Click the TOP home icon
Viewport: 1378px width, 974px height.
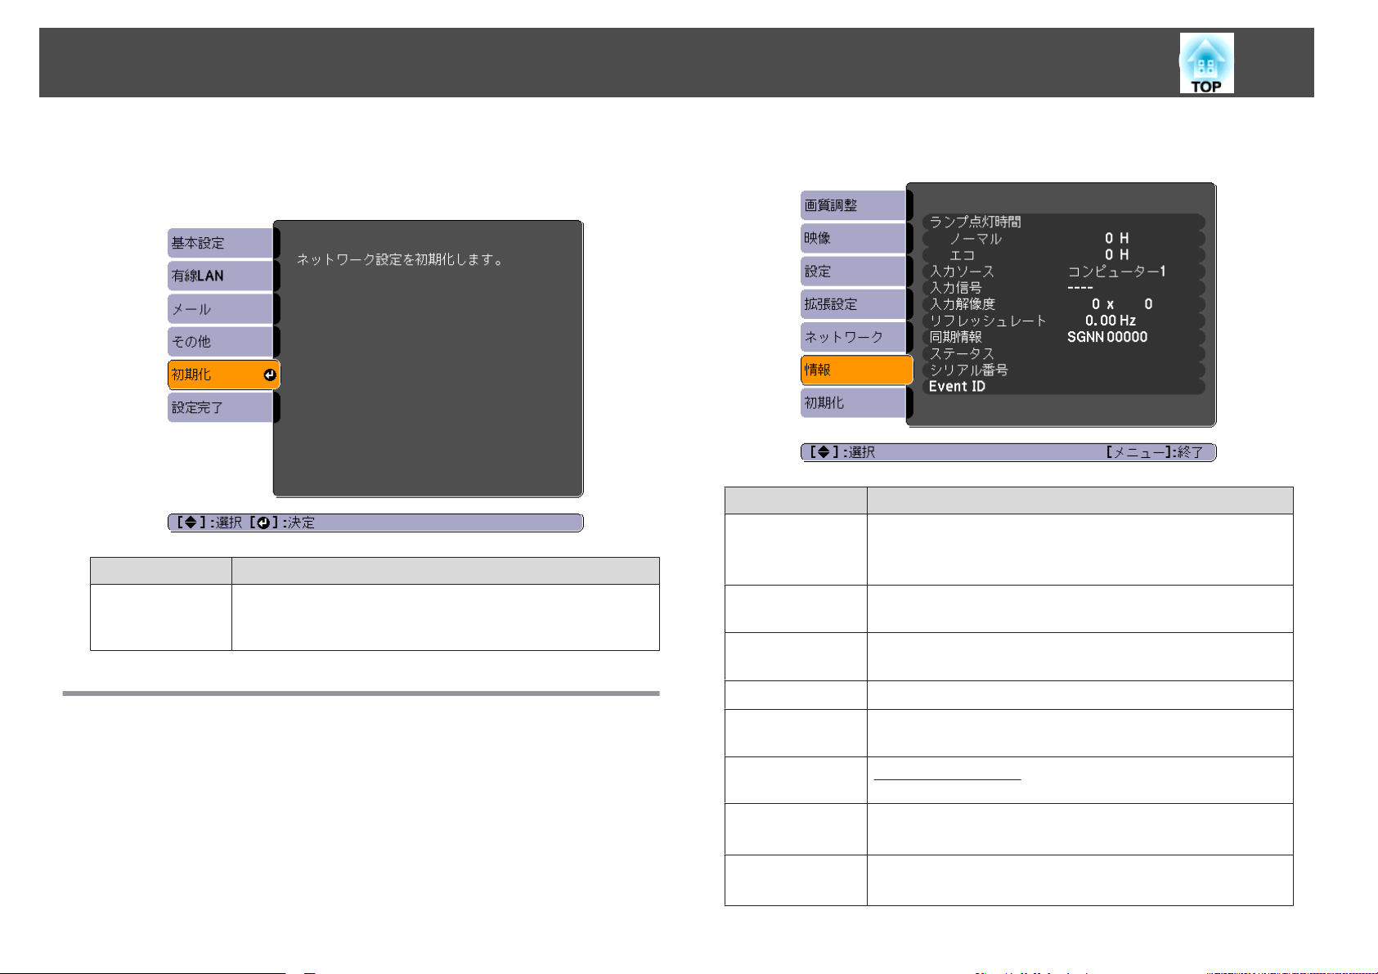1206,63
